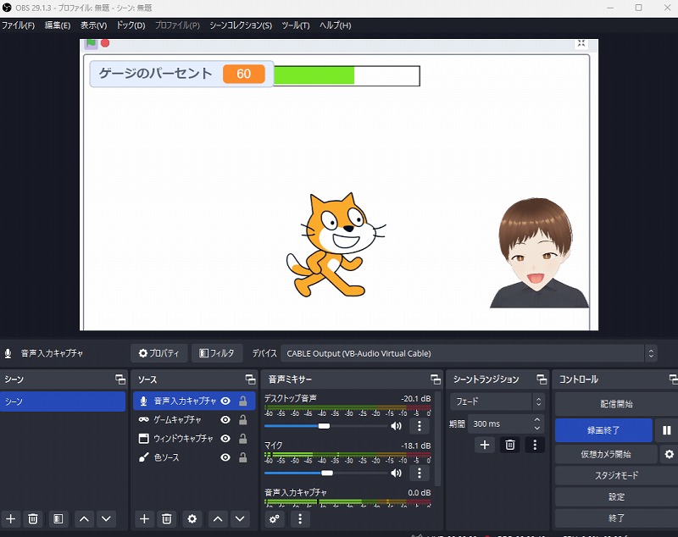Toggle lock on 色ソース source

click(243, 457)
